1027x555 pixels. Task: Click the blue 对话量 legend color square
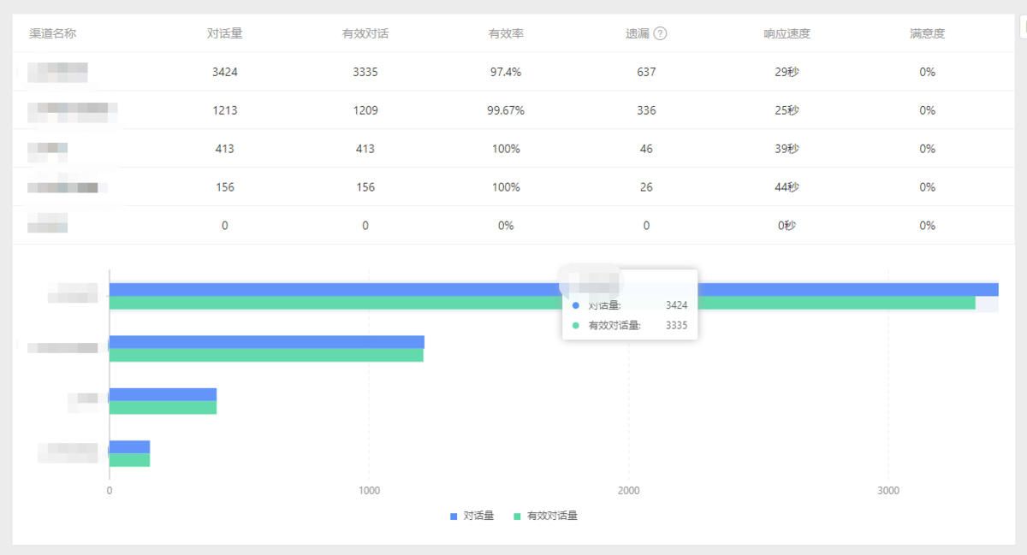click(454, 517)
